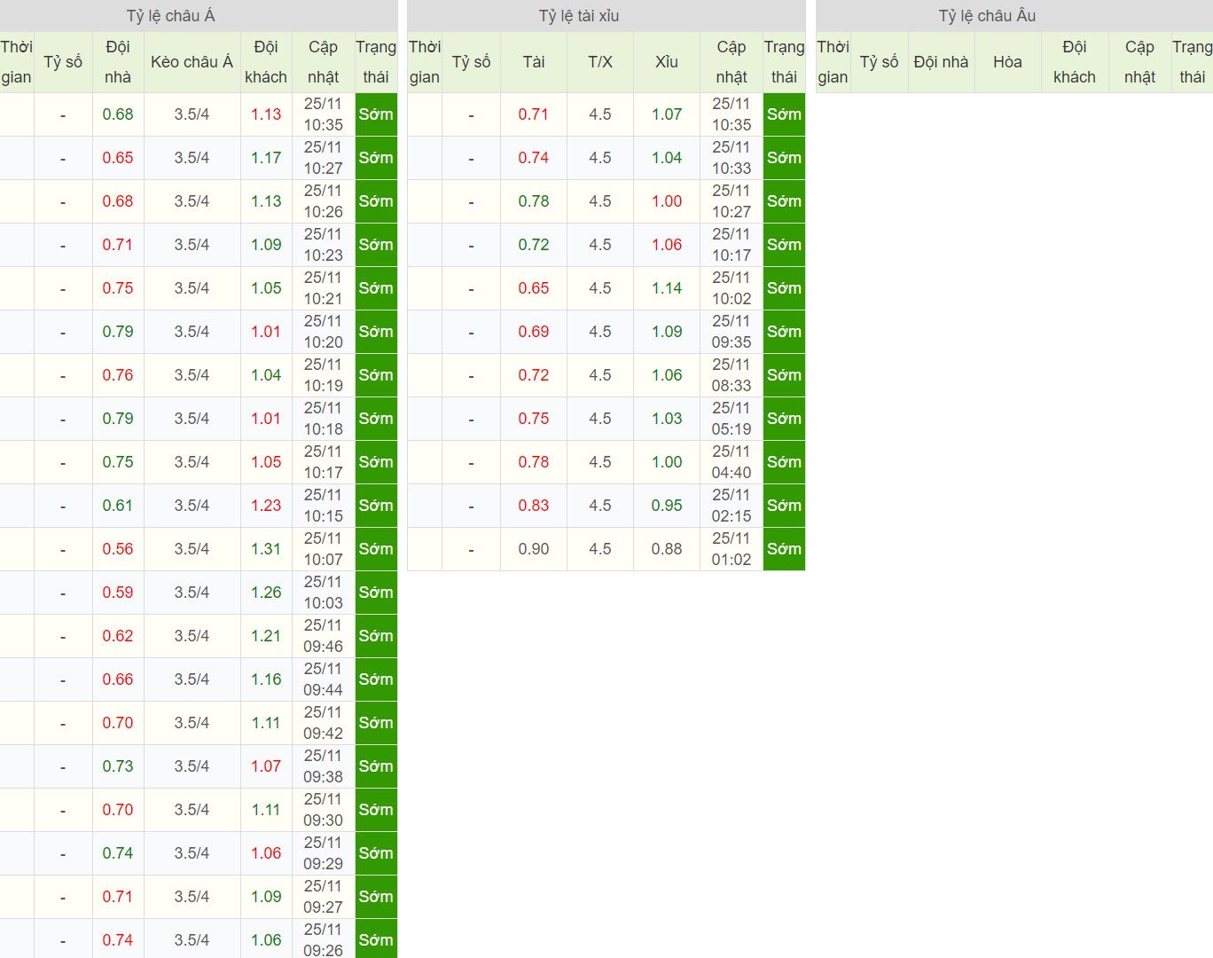This screenshot has width=1213, height=958.
Task: Click 4.5 line in tài xỉu 05:19 row
Action: point(600,419)
